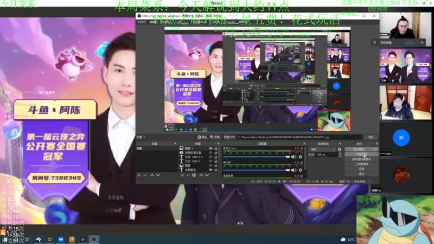
Task: Click 开始录制 start recording button
Action: pos(361,154)
